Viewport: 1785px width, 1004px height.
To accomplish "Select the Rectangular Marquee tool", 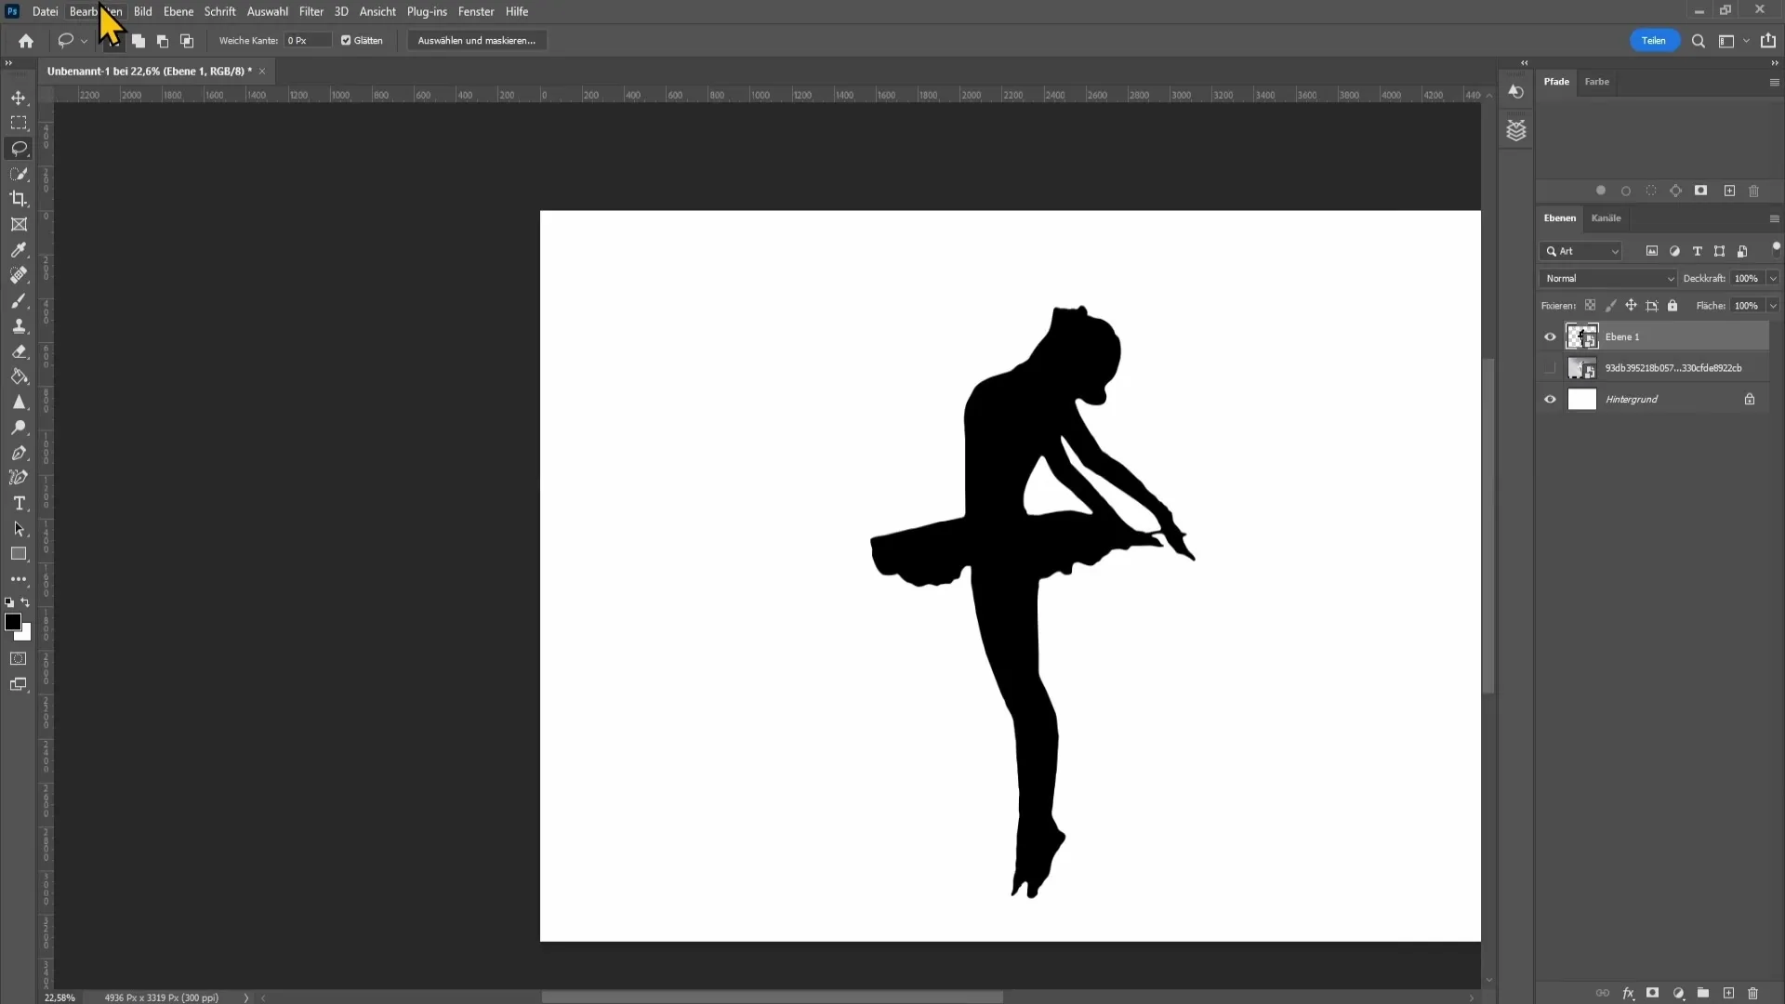I will coord(19,123).
